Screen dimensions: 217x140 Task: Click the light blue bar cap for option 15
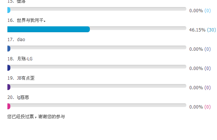[x=9, y=10]
